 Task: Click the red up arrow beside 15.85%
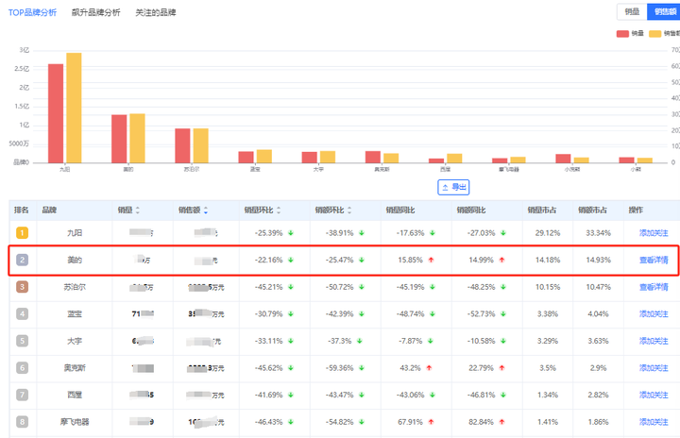pyautogui.click(x=431, y=260)
